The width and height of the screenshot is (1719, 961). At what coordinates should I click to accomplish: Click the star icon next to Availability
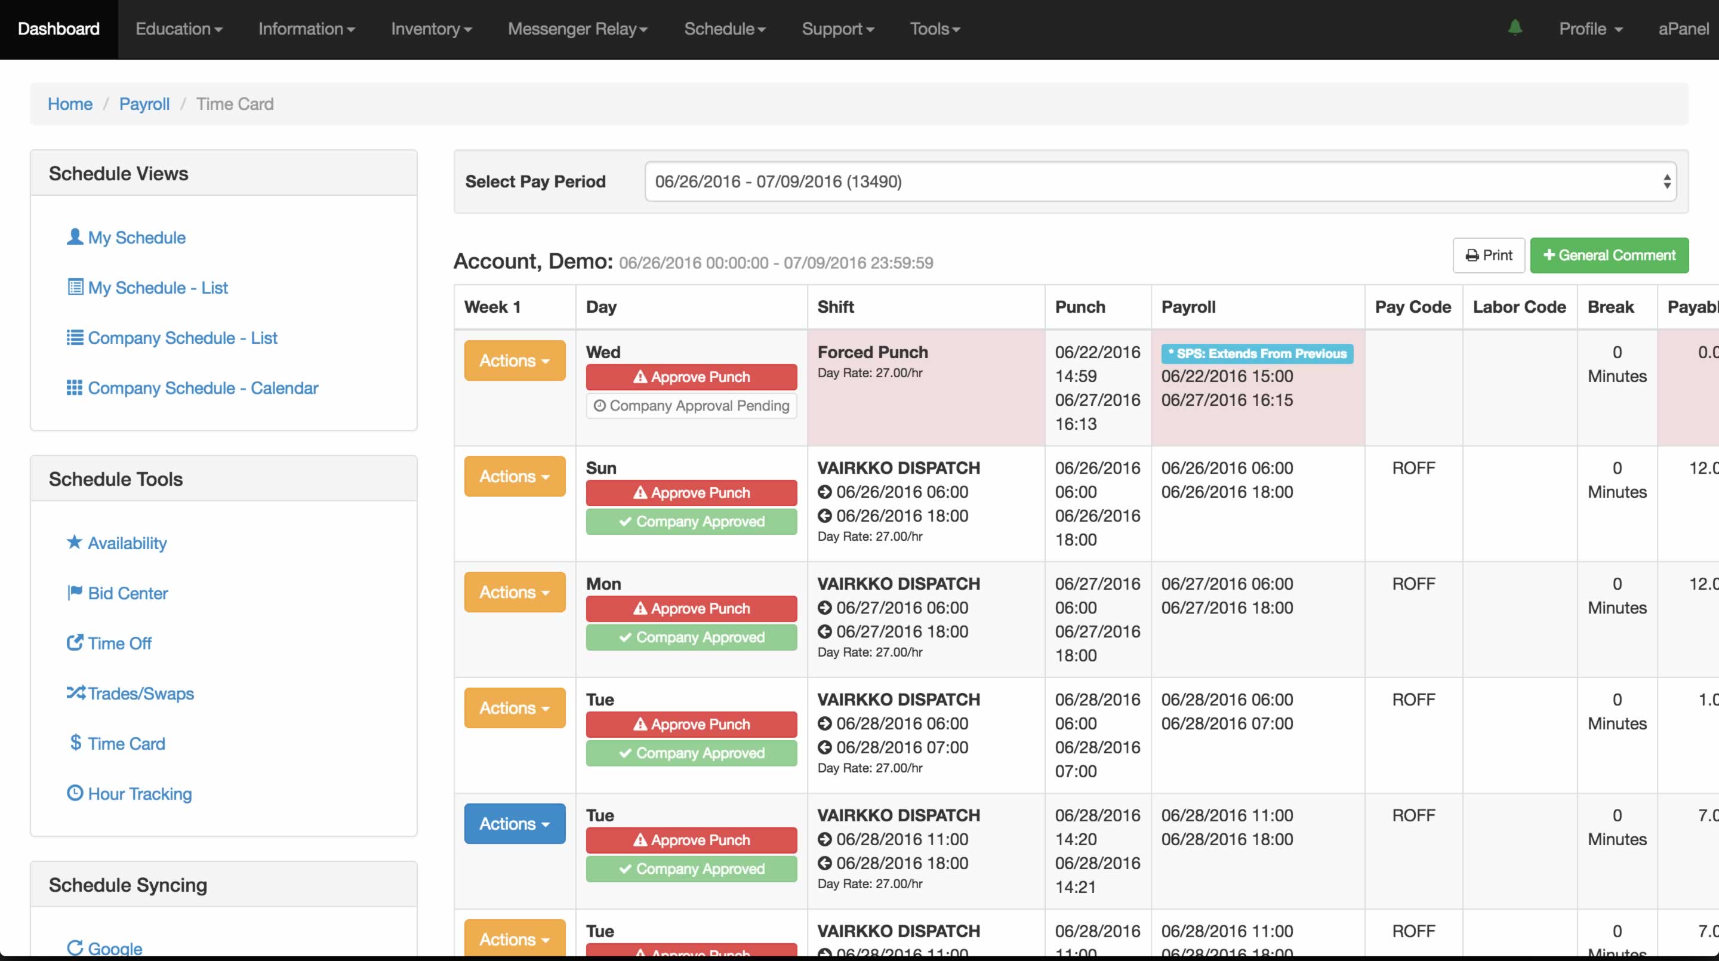point(75,542)
